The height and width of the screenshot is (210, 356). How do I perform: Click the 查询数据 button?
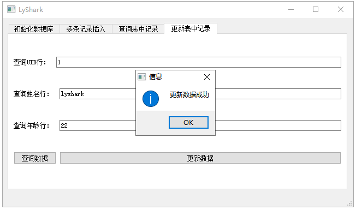click(x=35, y=158)
